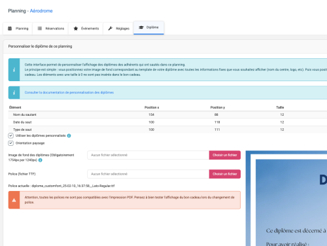Click Taille value of 'Type de saut'
This screenshot has width=327, height=246.
(282, 130)
